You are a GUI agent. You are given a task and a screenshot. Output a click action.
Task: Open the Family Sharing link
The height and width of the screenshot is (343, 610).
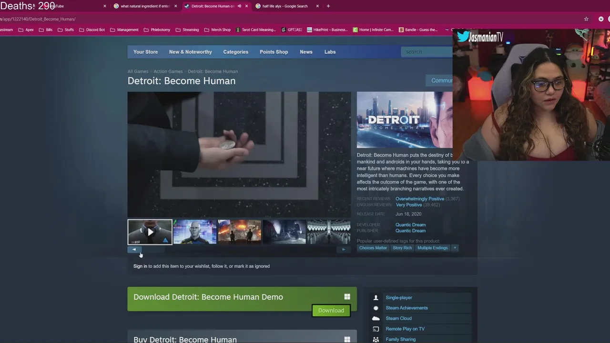click(400, 340)
